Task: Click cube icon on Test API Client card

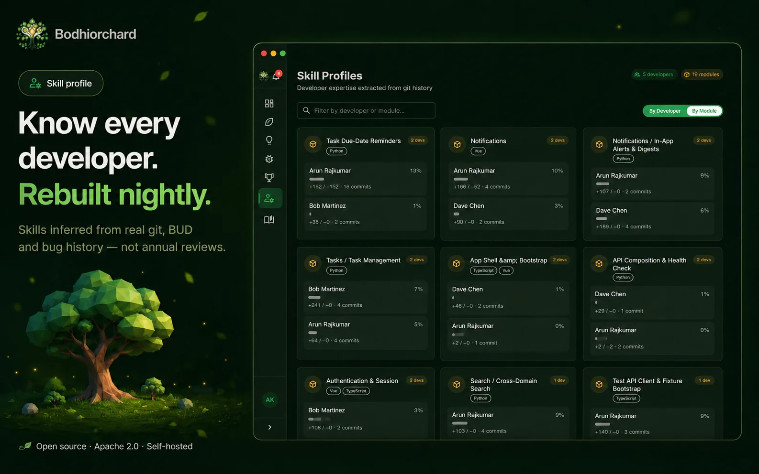Action: (599, 384)
